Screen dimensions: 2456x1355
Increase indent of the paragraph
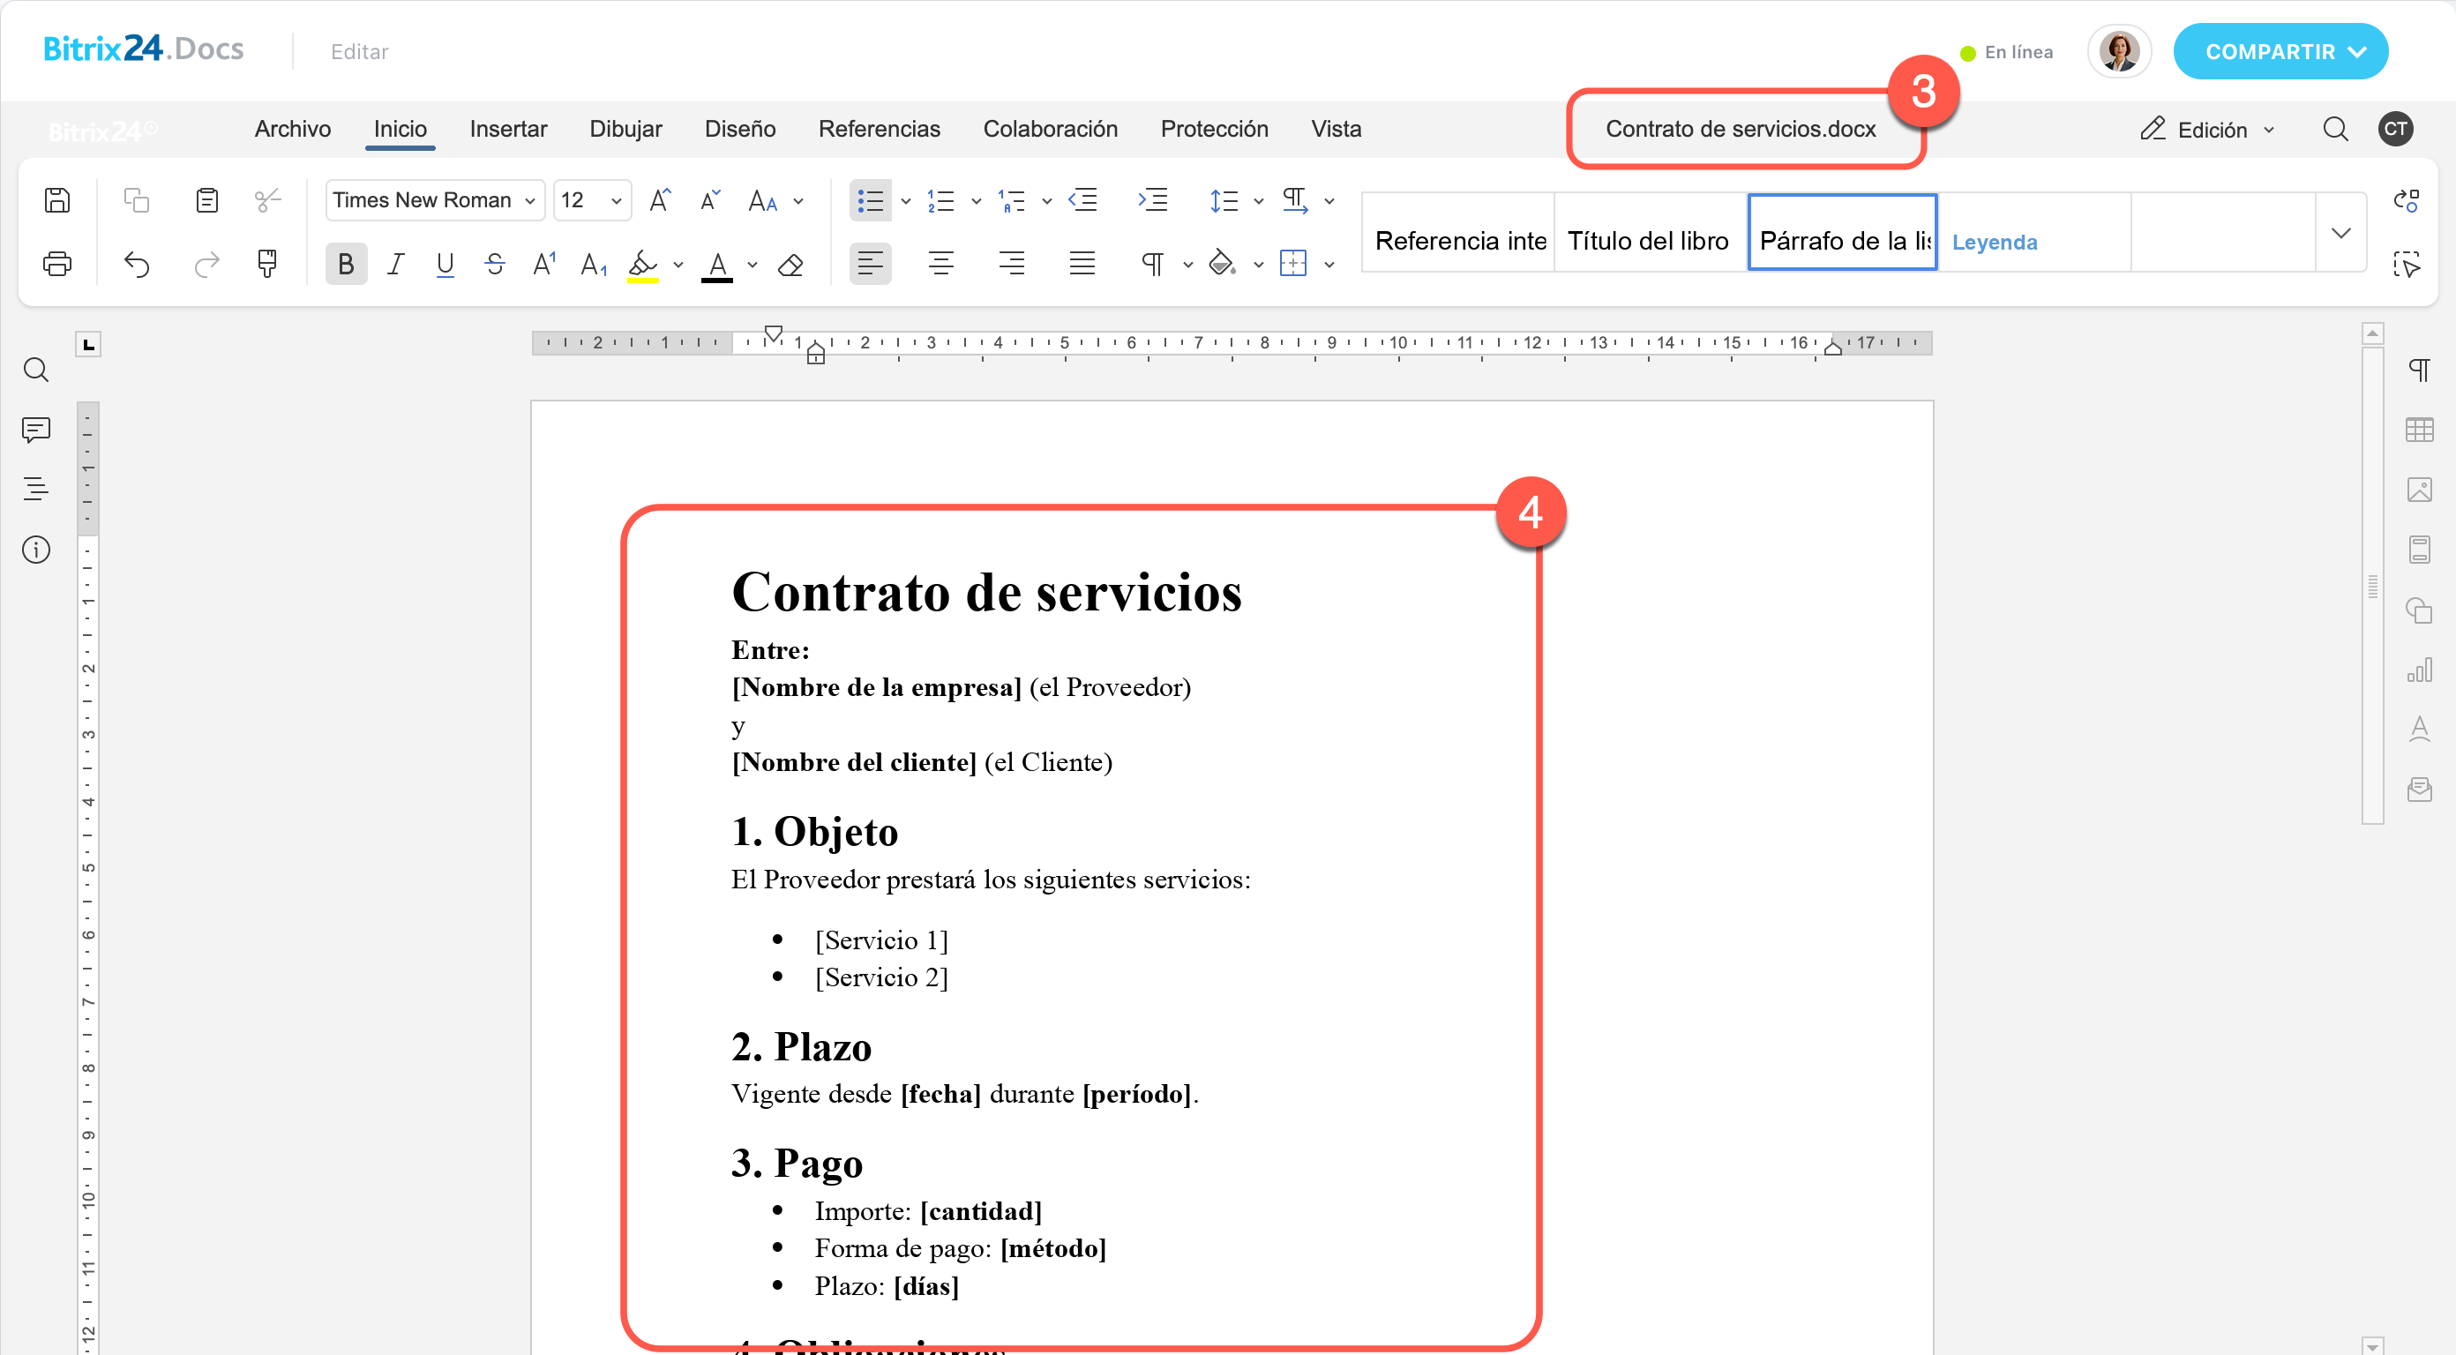tap(1153, 200)
